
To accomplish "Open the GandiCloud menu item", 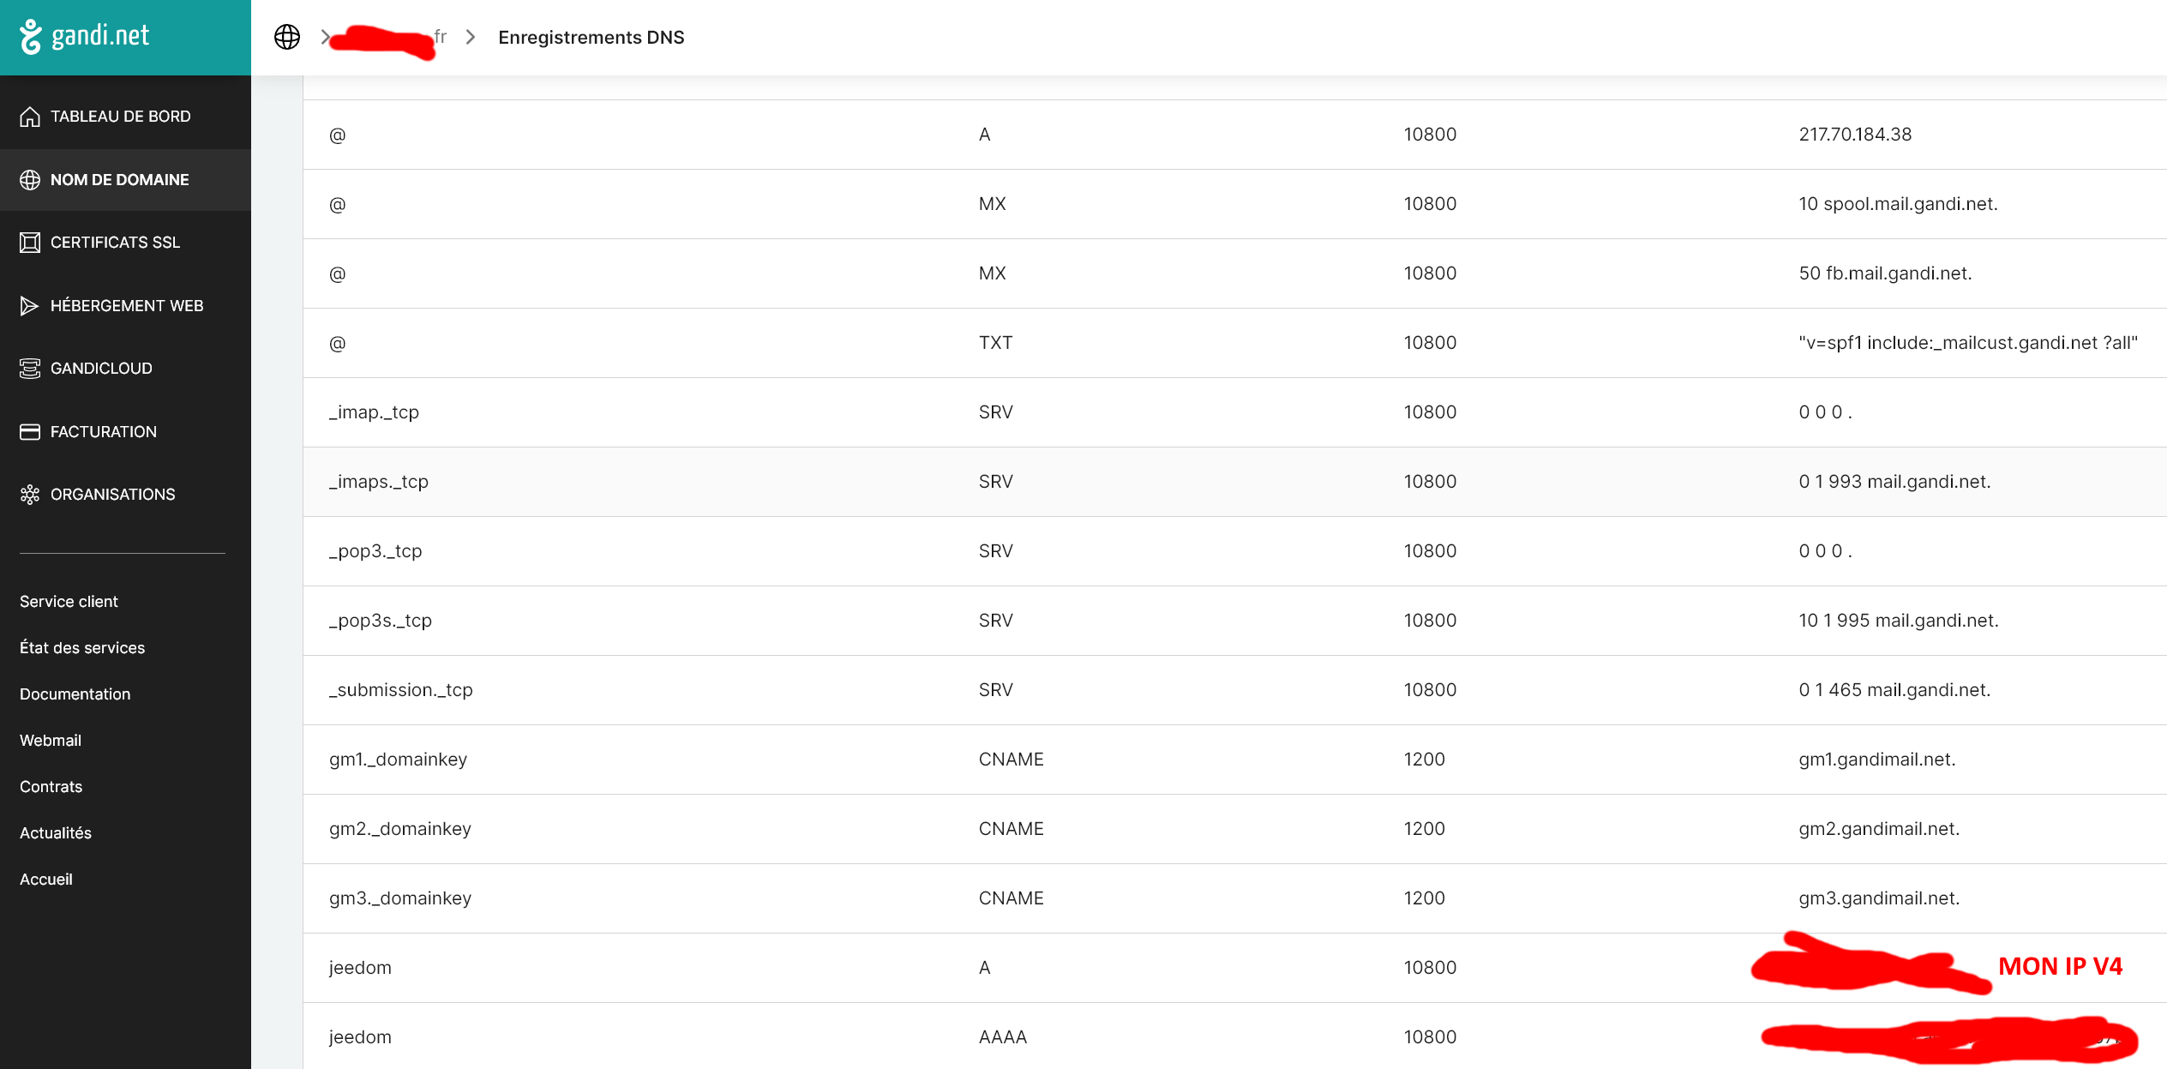I will 101,369.
